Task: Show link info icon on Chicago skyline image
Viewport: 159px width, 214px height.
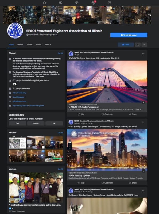Action: (144, 171)
